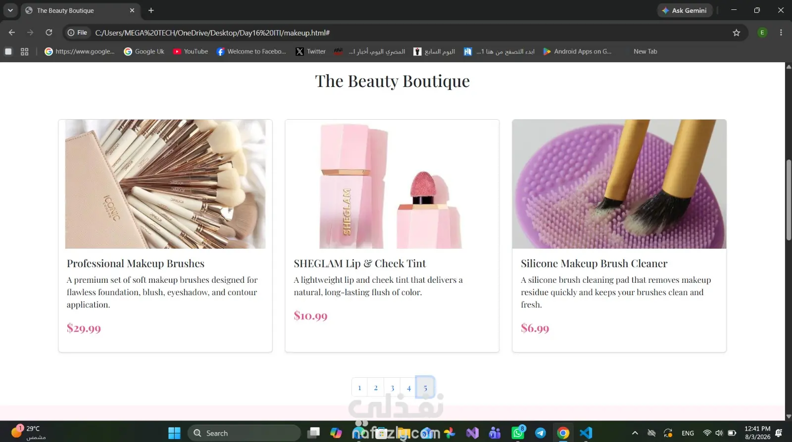Bookmark this page with the star icon

(x=737, y=33)
